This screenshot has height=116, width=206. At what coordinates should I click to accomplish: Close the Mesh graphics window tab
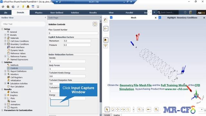(x=156, y=18)
